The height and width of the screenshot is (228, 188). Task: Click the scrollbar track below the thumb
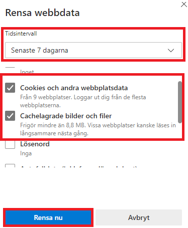[x=180, y=131]
